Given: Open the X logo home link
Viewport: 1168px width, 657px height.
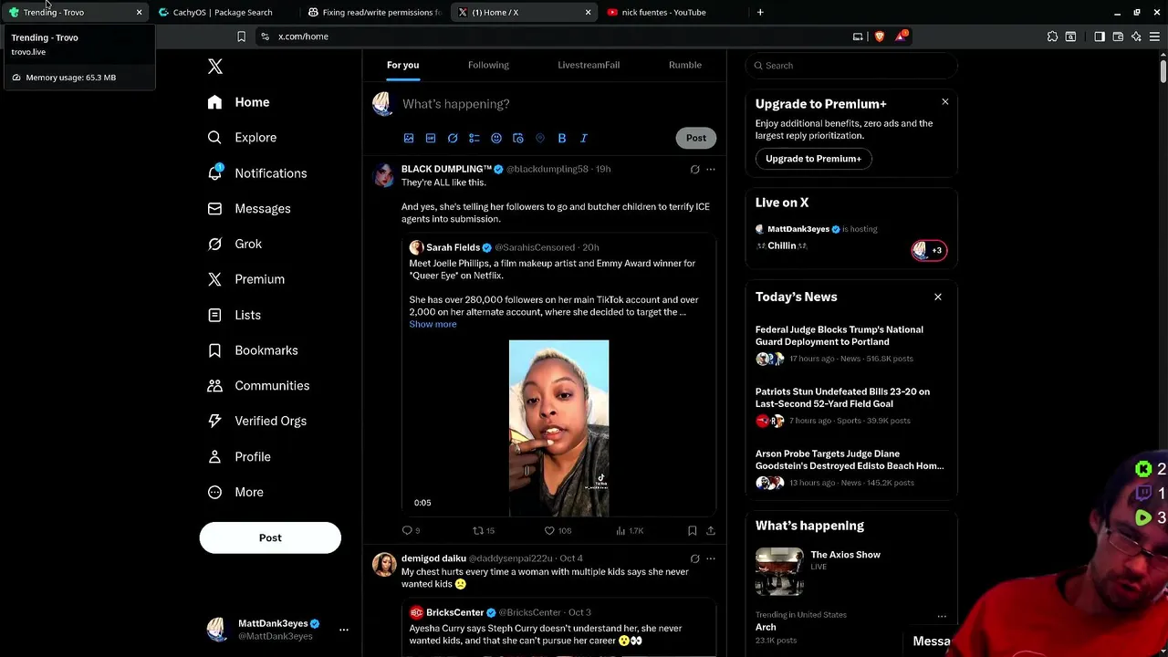Looking at the screenshot, I should (215, 67).
